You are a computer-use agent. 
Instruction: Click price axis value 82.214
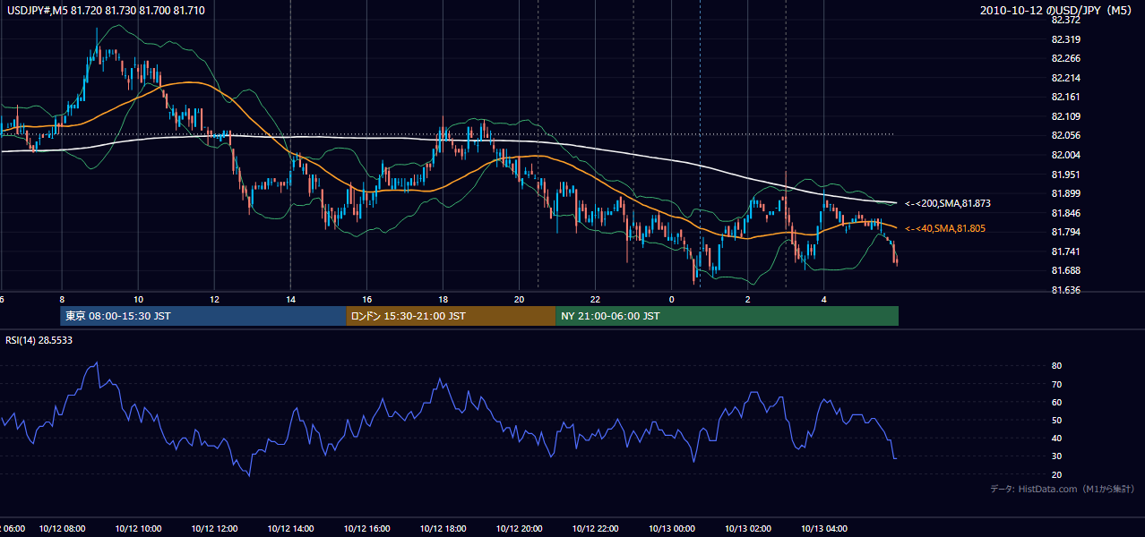1065,78
